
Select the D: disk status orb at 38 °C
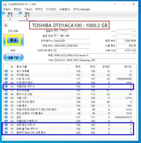[x=20, y=13]
